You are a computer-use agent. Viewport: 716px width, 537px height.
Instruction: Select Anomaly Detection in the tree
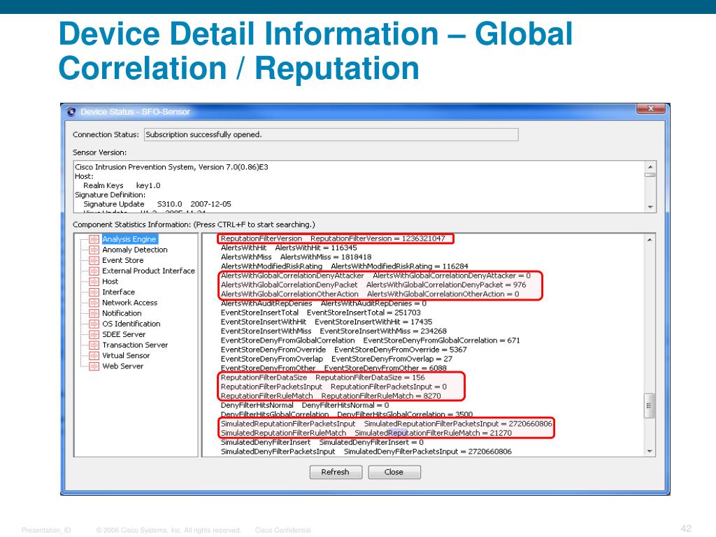135,250
